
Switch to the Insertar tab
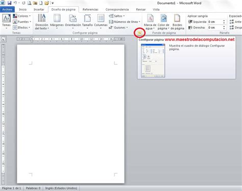(39, 9)
